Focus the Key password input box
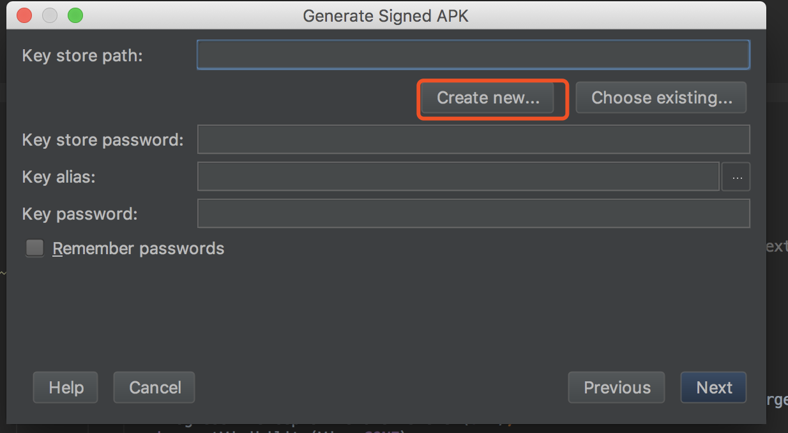788x433 pixels. [473, 214]
